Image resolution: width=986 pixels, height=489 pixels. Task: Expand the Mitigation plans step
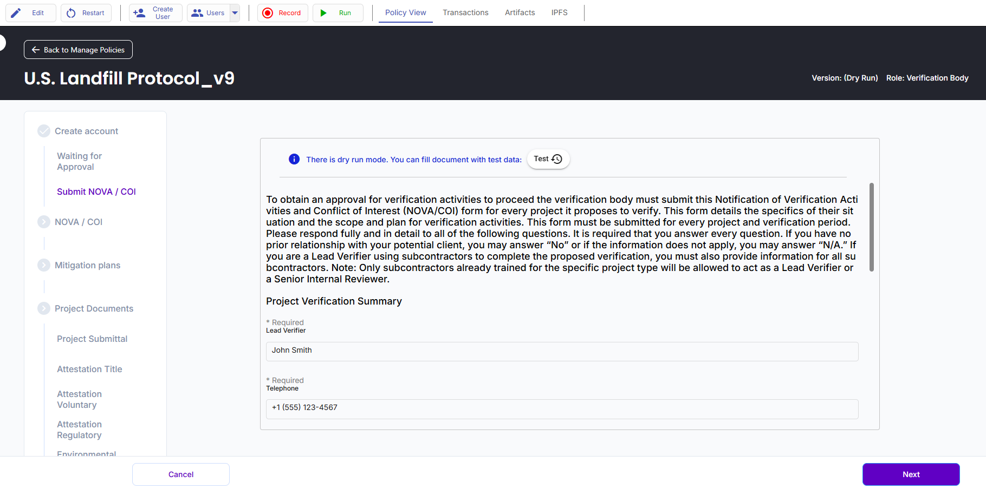[x=44, y=265]
